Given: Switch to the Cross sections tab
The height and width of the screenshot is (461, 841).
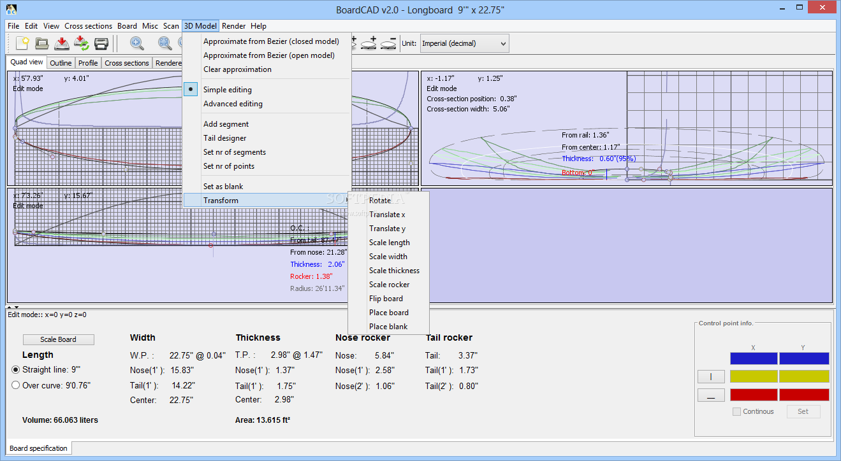Looking at the screenshot, I should tap(127, 63).
